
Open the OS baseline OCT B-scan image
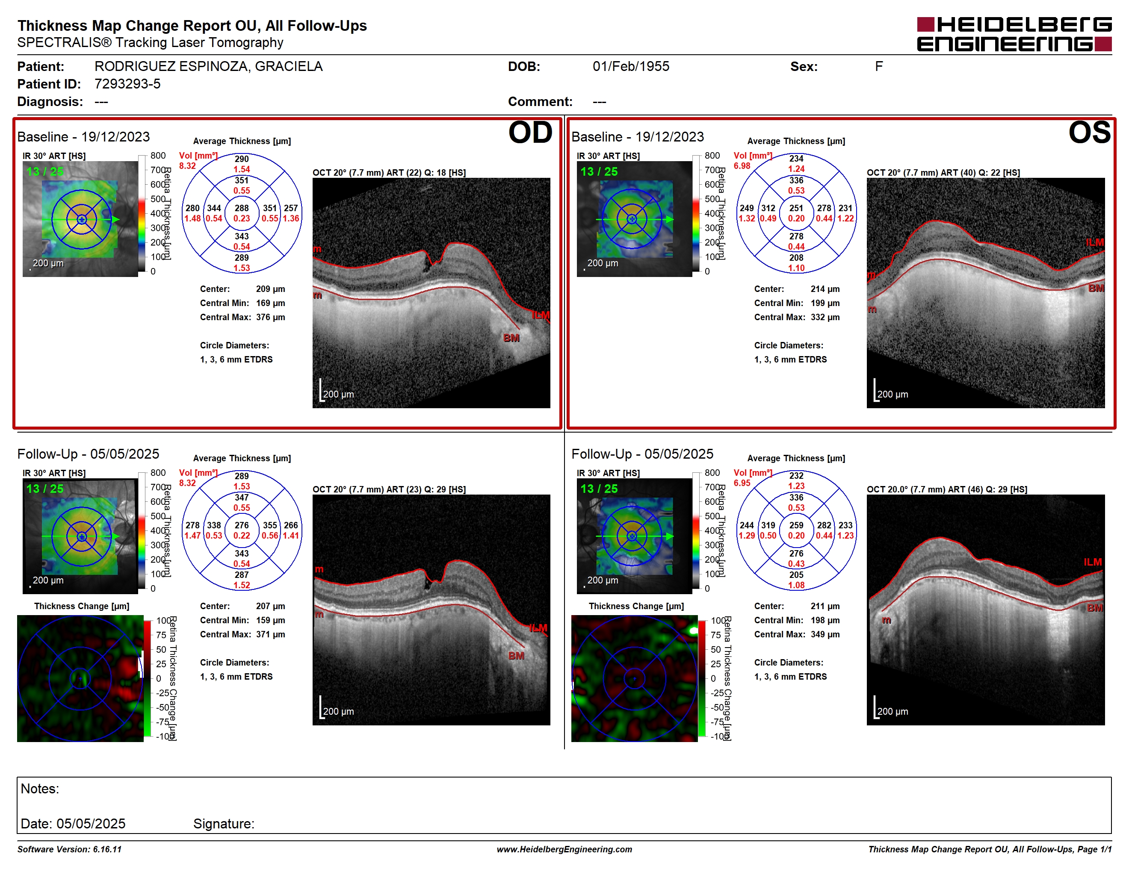(x=985, y=293)
